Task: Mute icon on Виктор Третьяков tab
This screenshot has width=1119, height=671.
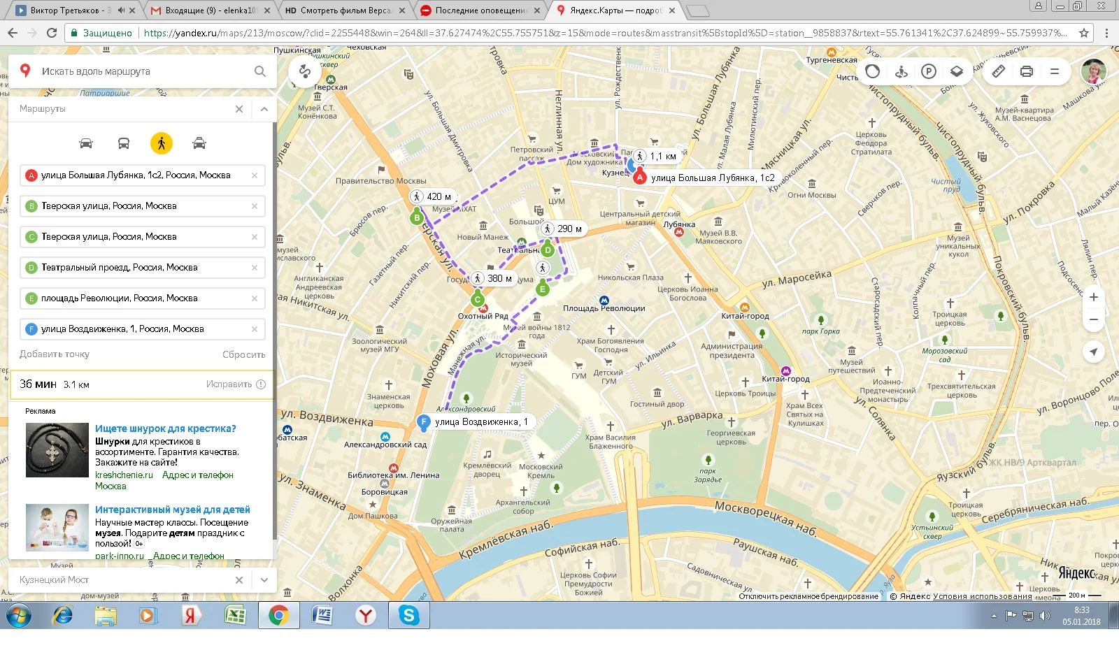Action: coord(121,10)
